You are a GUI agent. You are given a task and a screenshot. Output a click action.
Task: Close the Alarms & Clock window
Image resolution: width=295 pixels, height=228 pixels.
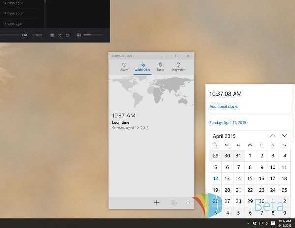pyautogui.click(x=188, y=56)
